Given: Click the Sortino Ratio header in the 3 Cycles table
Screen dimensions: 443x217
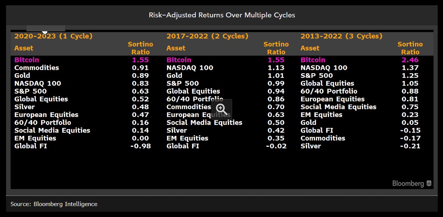Looking at the screenshot, I should coord(410,48).
